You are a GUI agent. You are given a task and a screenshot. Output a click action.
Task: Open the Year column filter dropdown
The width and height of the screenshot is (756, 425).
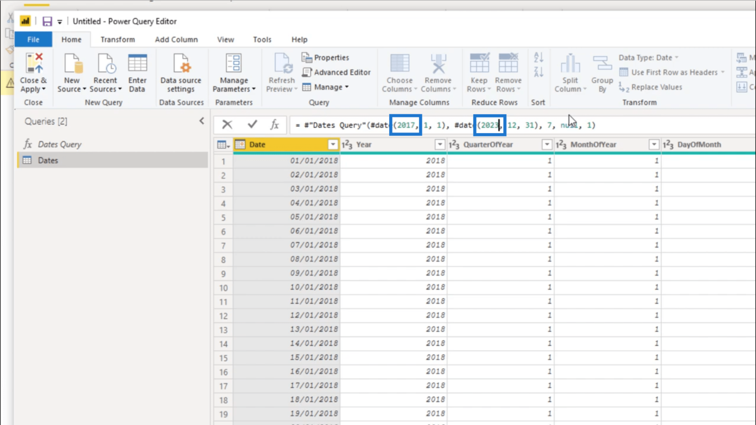(x=440, y=144)
